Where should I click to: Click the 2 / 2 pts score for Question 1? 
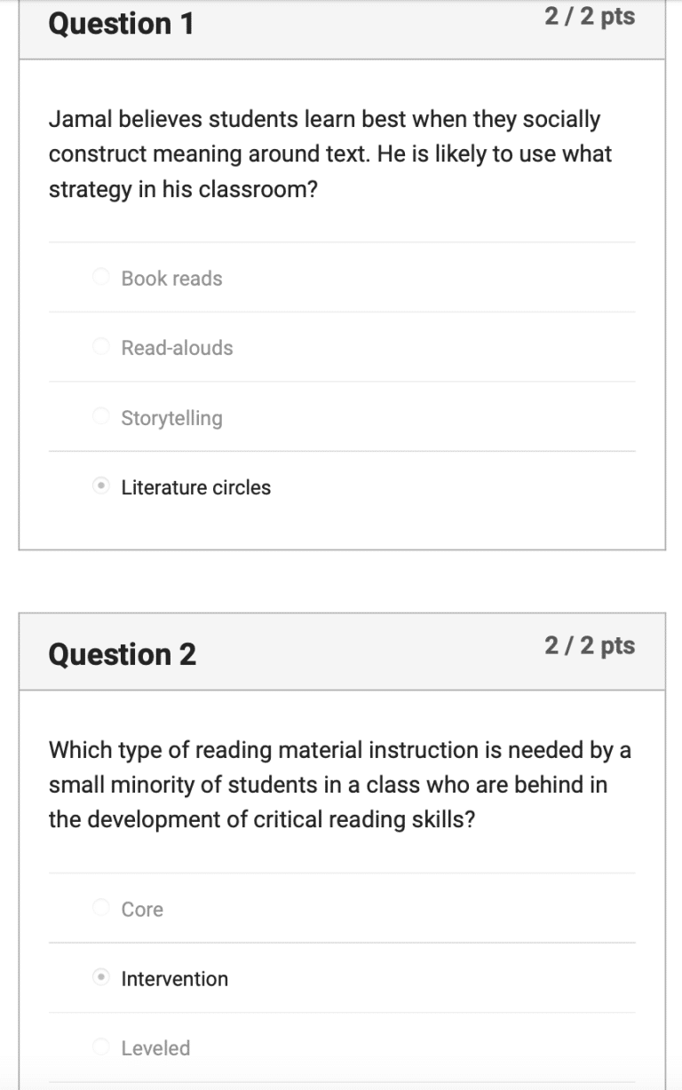pyautogui.click(x=591, y=16)
